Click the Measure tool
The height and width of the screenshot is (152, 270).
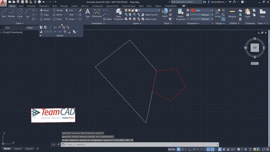click(232, 13)
